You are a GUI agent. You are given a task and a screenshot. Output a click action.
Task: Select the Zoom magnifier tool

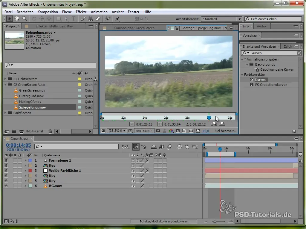(x=25, y=19)
